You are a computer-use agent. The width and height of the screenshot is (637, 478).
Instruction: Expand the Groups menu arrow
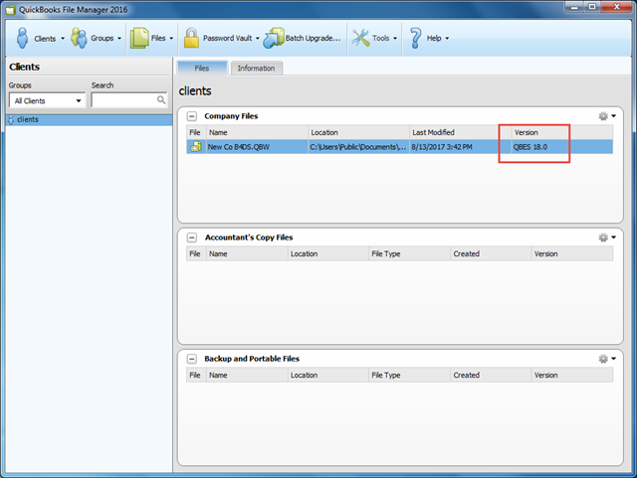tap(119, 39)
